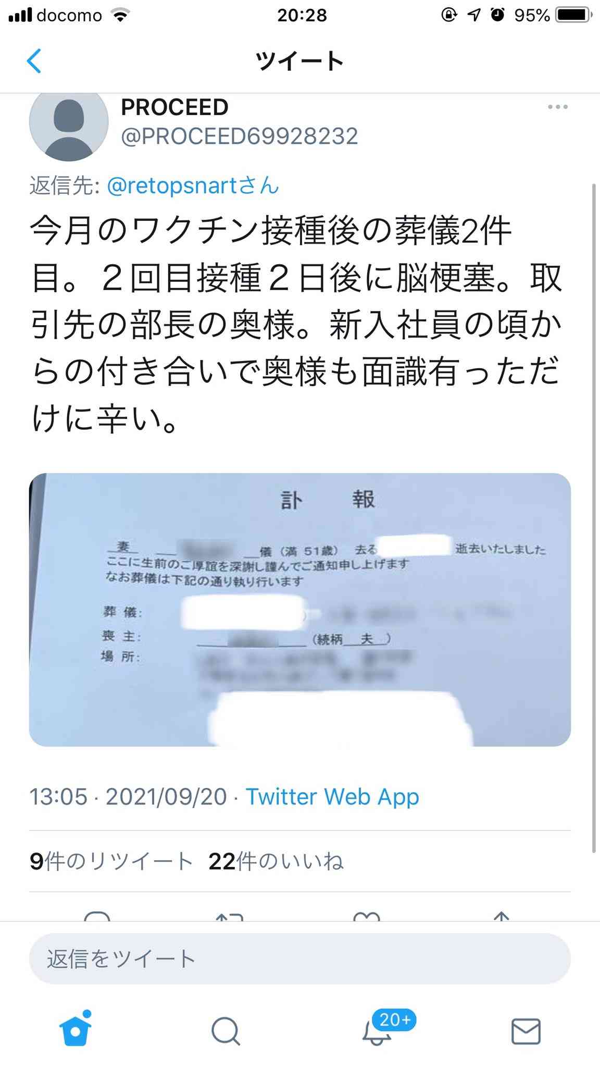Tap the retweet icon
600x1067 pixels.
[x=229, y=916]
